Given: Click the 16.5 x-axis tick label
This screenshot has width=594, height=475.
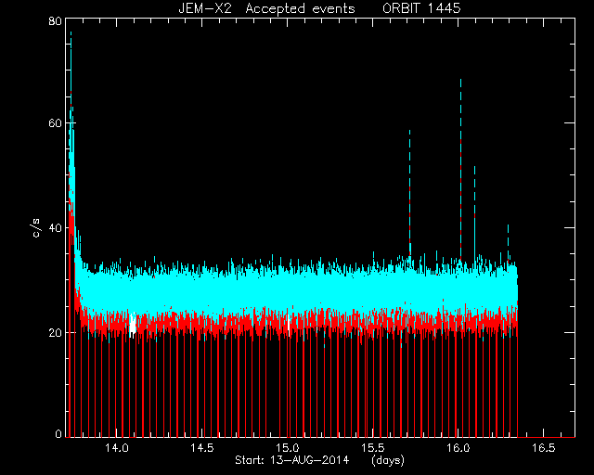Looking at the screenshot, I should (544, 448).
